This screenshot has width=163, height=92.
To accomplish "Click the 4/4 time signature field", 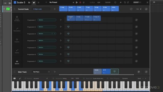I will tap(99, 2).
